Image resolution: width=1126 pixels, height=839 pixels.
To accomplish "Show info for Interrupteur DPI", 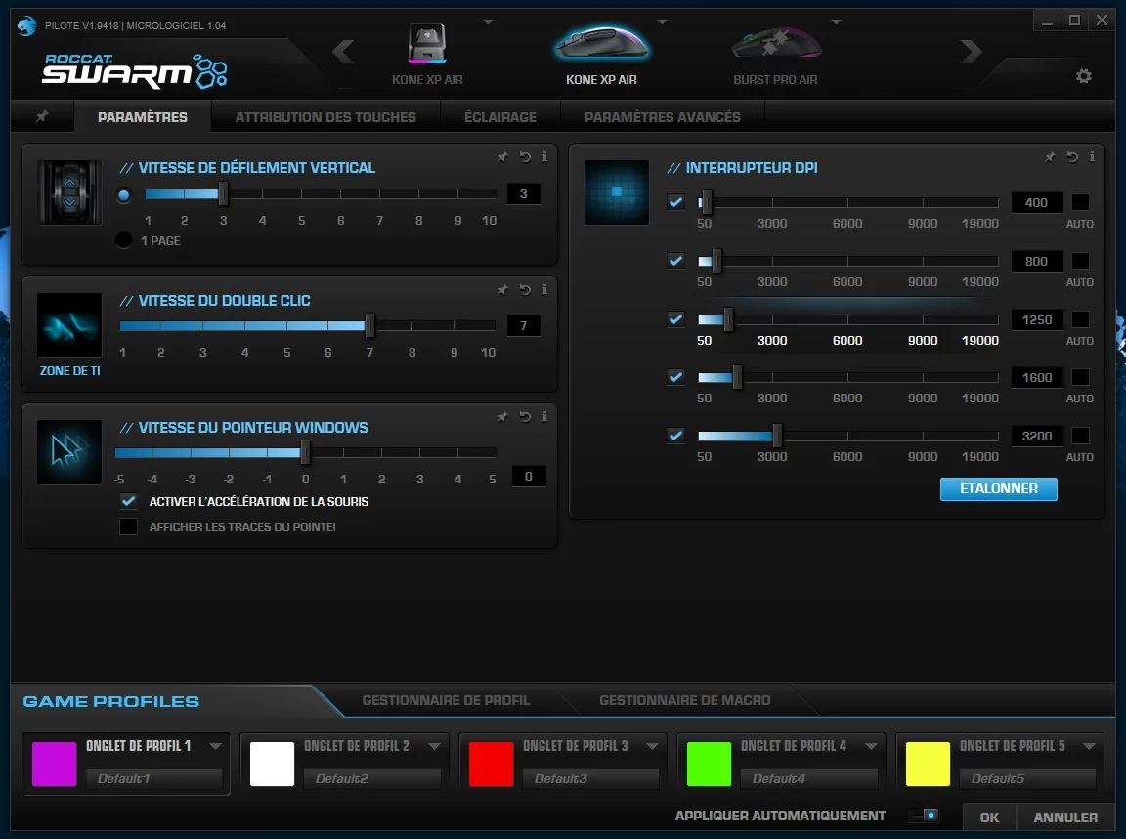I will pyautogui.click(x=1092, y=157).
